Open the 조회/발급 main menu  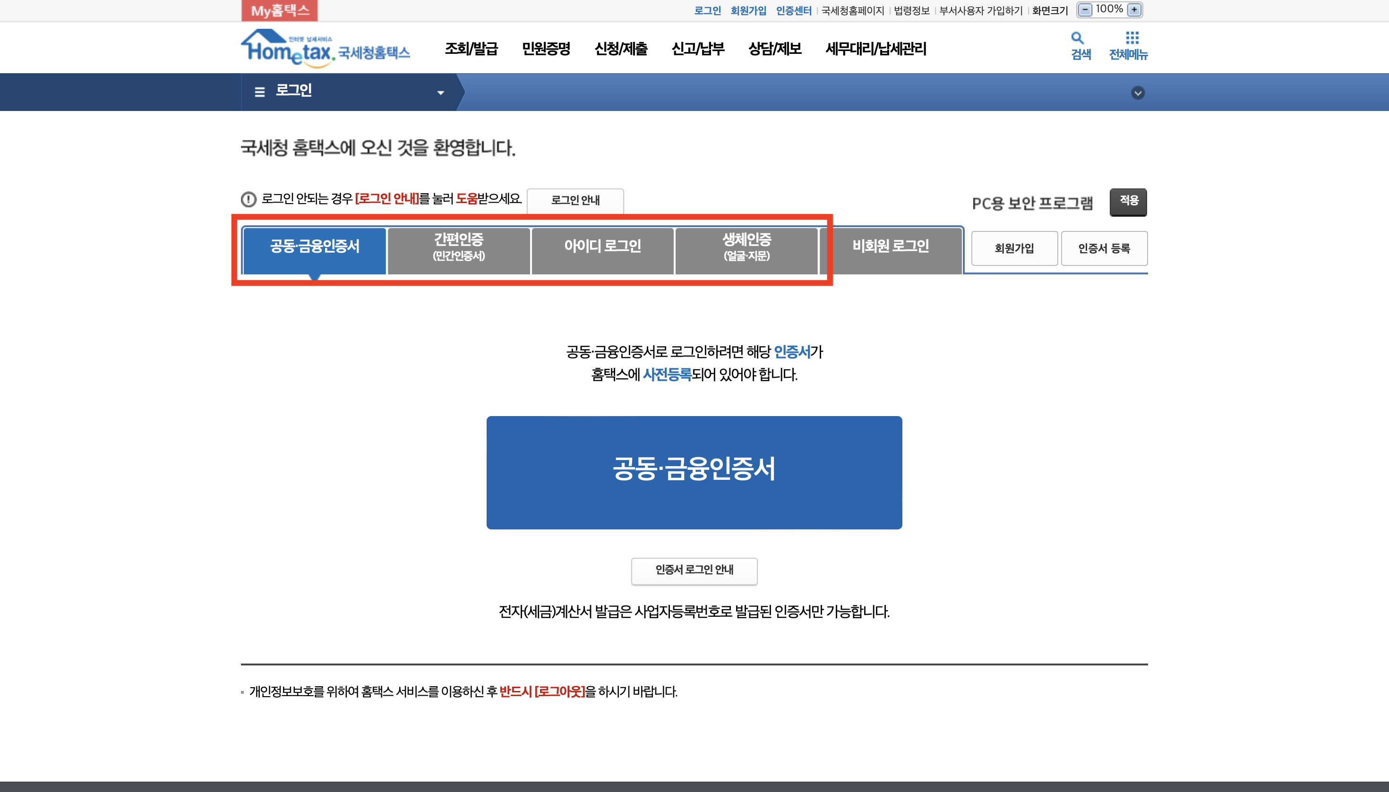click(x=471, y=49)
